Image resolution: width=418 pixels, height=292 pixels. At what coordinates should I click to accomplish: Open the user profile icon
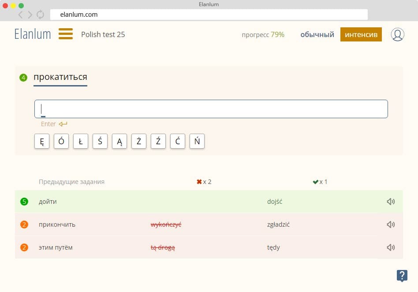click(397, 34)
